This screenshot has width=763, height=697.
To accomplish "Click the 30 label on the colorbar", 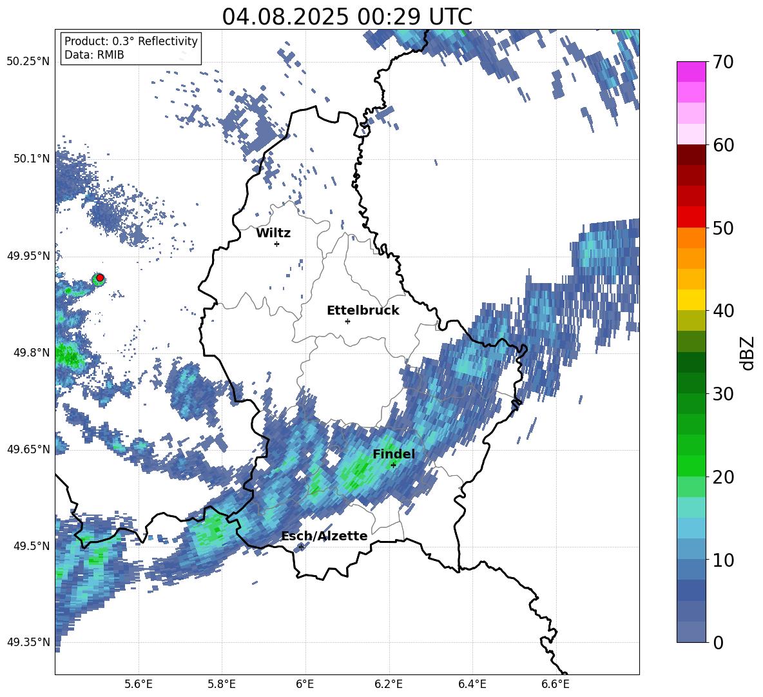I will (723, 394).
